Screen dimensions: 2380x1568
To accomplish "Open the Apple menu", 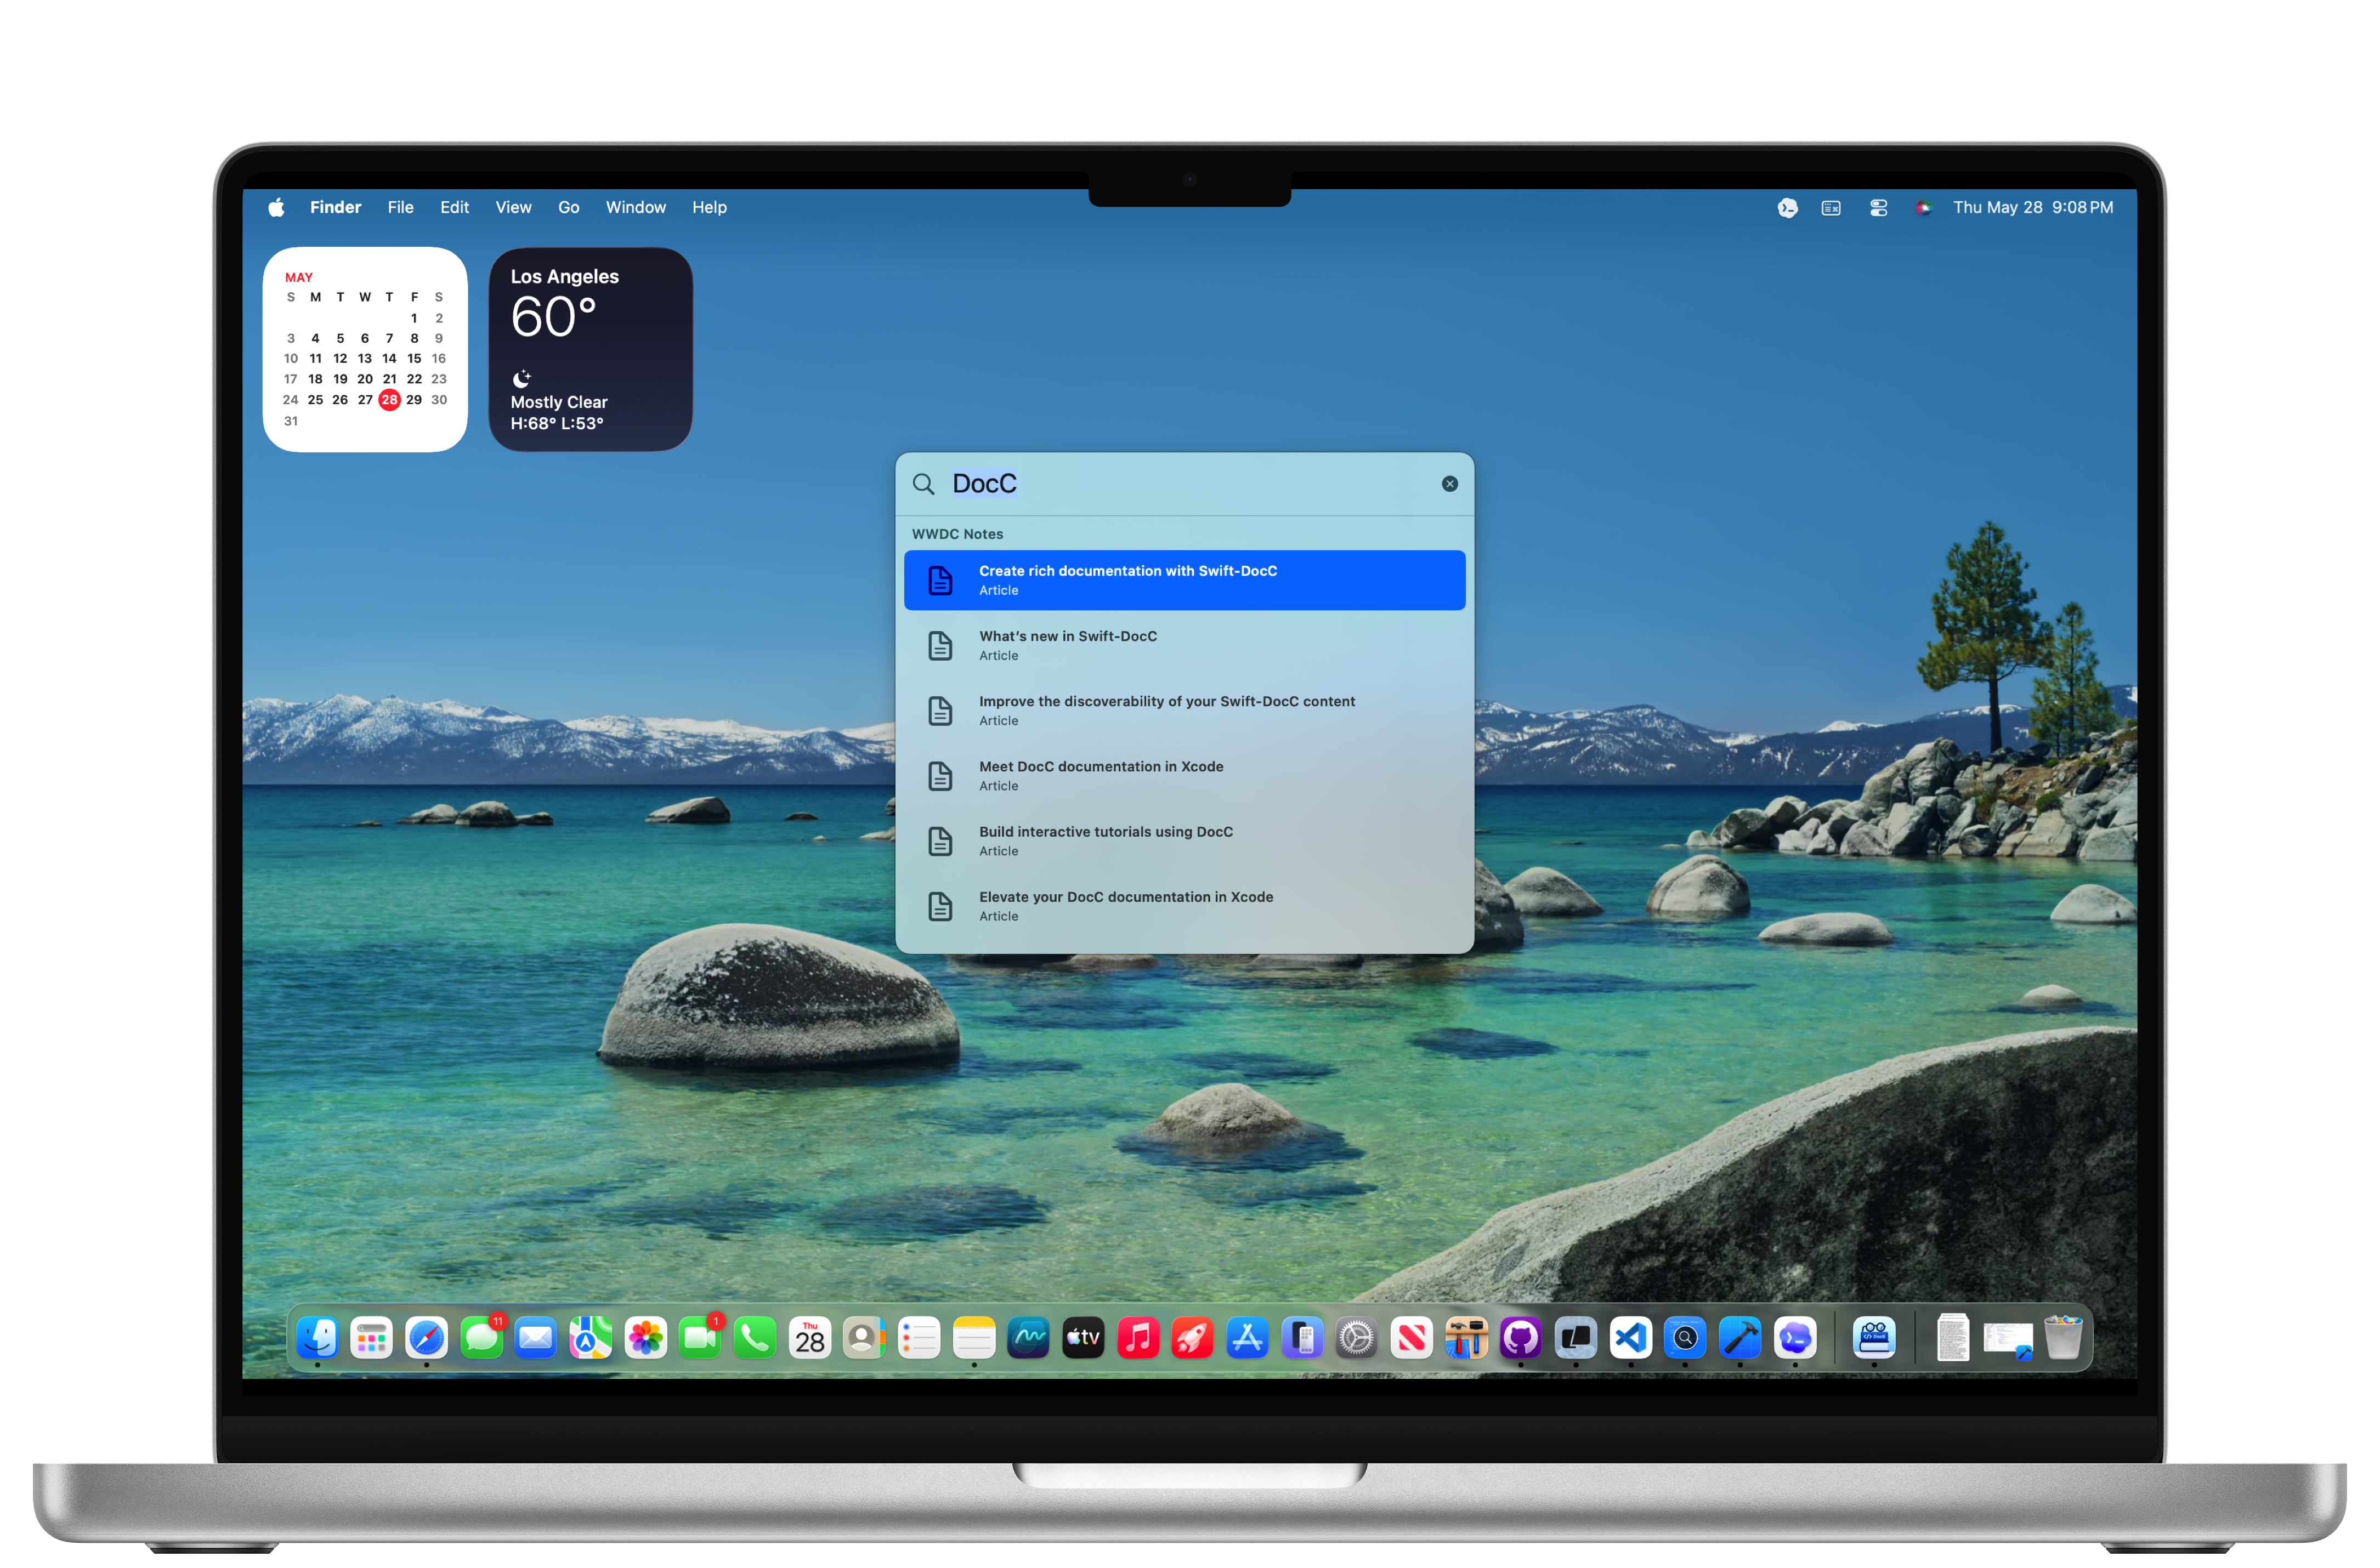I will [x=277, y=207].
